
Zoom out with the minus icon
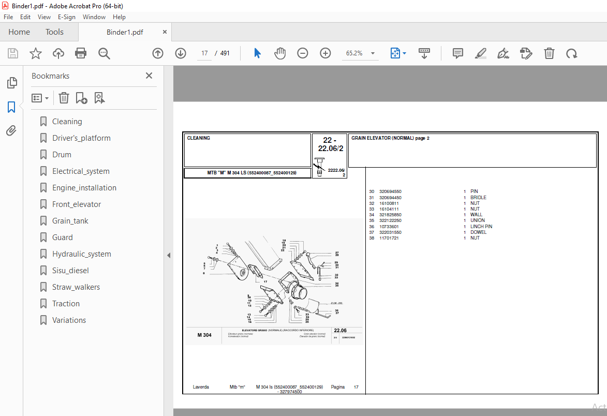tap(303, 53)
